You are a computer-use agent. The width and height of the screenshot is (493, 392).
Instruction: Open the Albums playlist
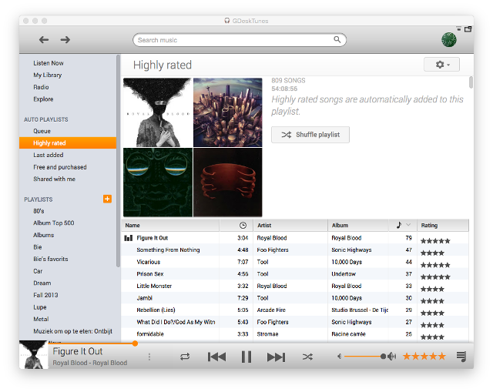[x=44, y=235]
